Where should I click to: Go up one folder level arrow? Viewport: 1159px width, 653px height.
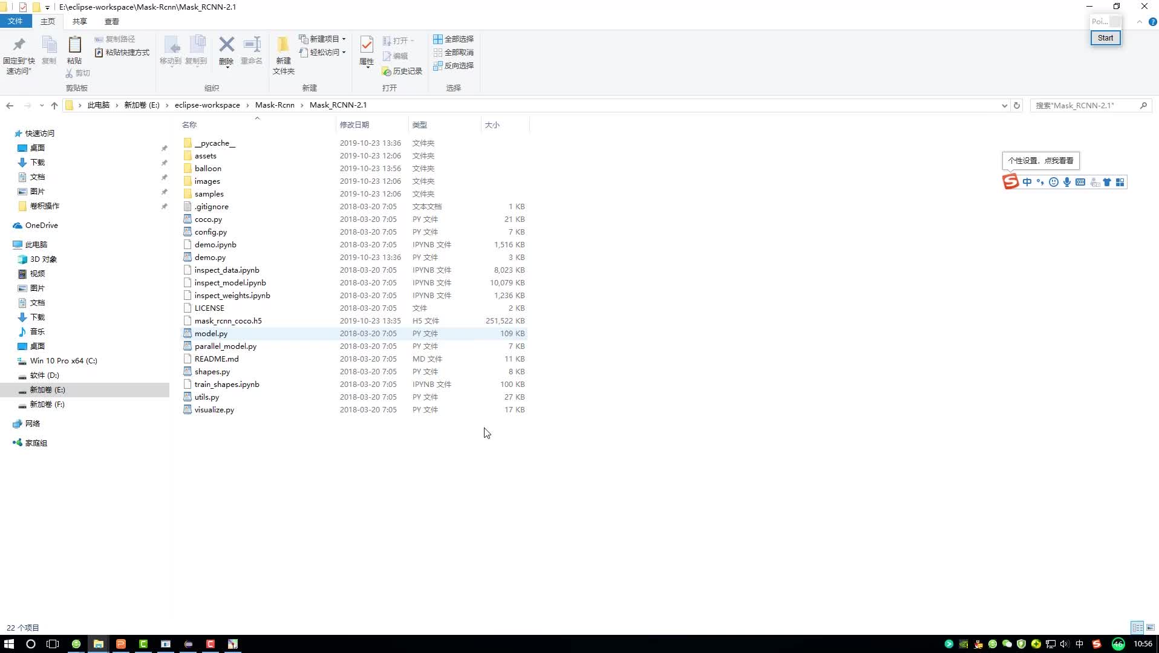[x=54, y=105]
